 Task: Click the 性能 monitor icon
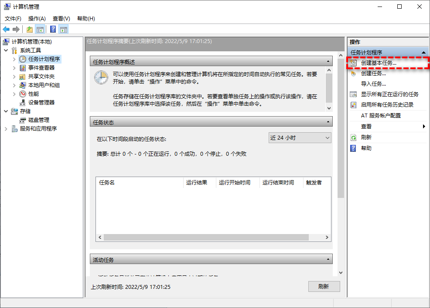tap(23, 94)
